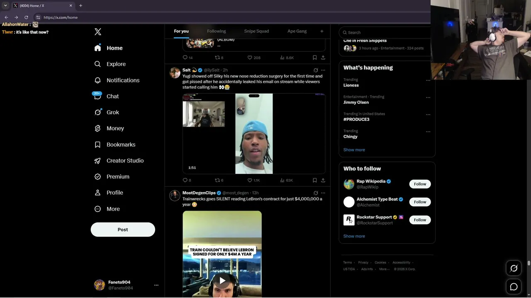Screen dimensions: 531x298
Task: Open a new browser tab
Action: [x=80, y=5]
